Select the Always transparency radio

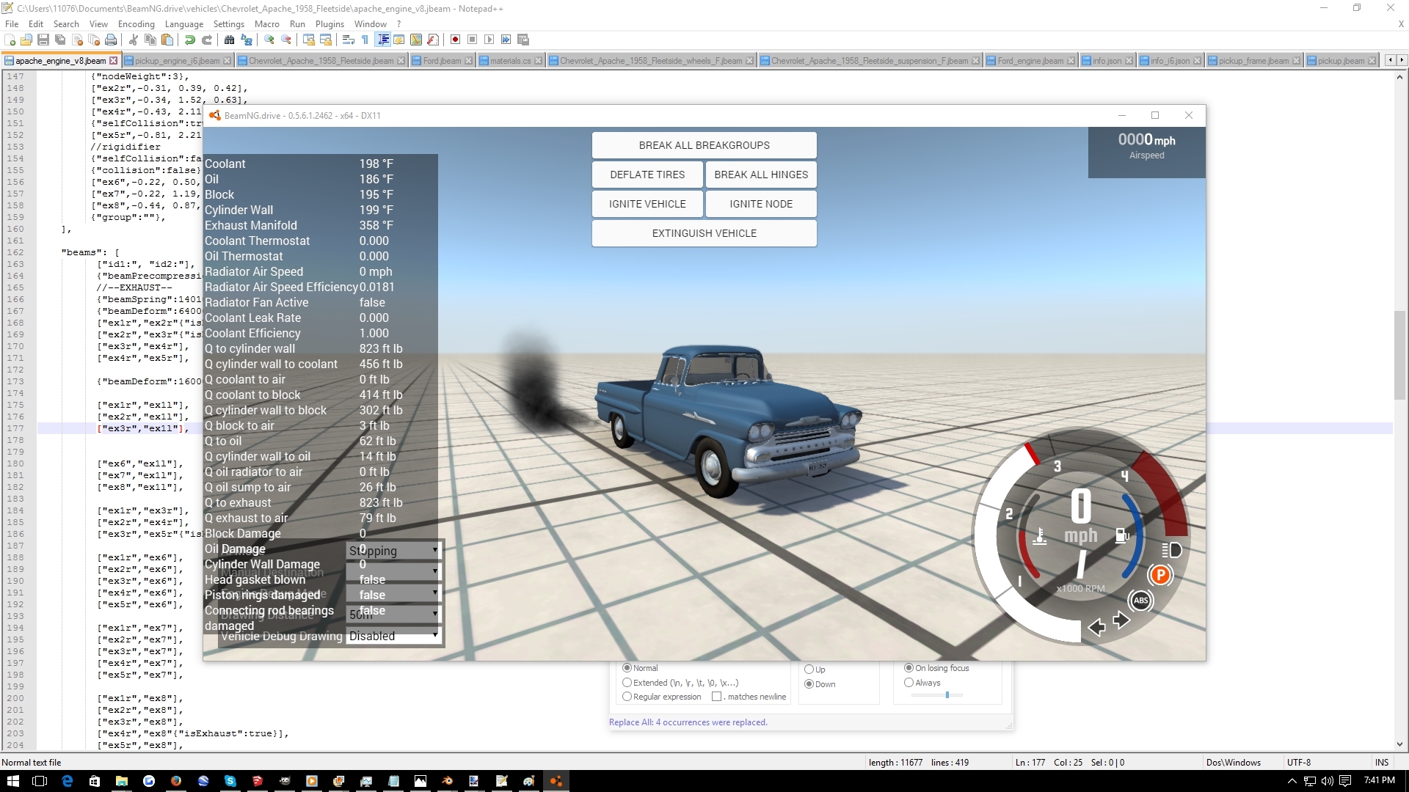tap(909, 683)
